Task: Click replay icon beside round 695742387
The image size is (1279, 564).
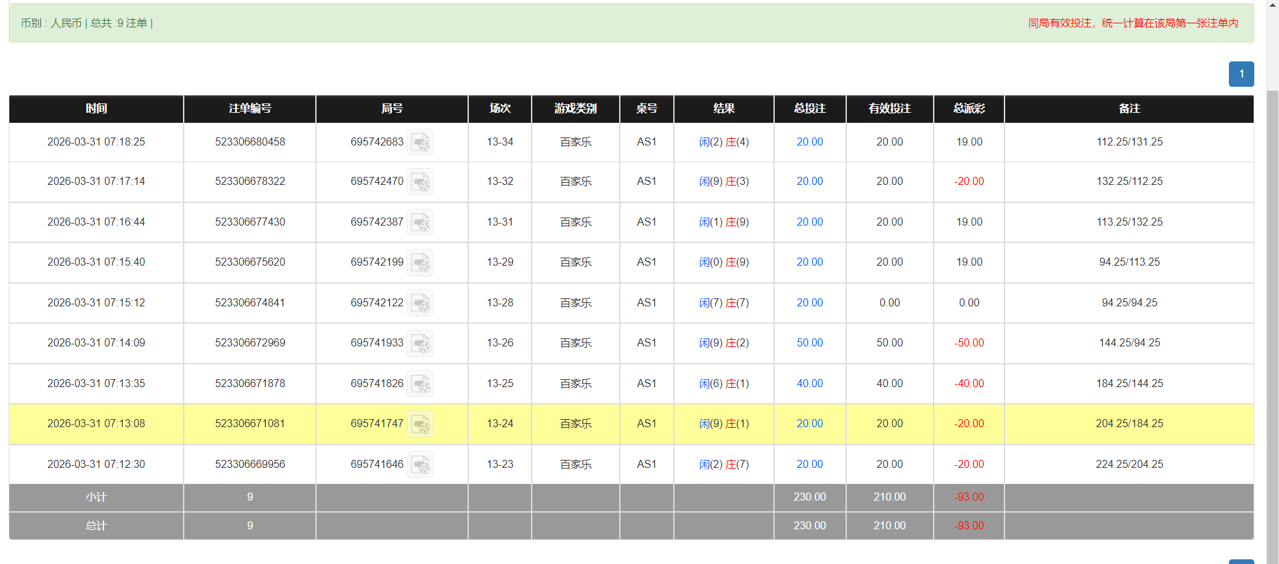Action: coord(420,222)
